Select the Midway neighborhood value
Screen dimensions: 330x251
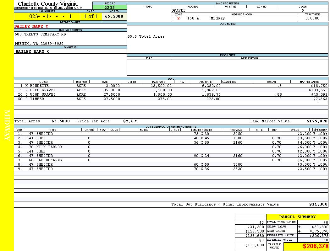pyautogui.click(x=218, y=19)
